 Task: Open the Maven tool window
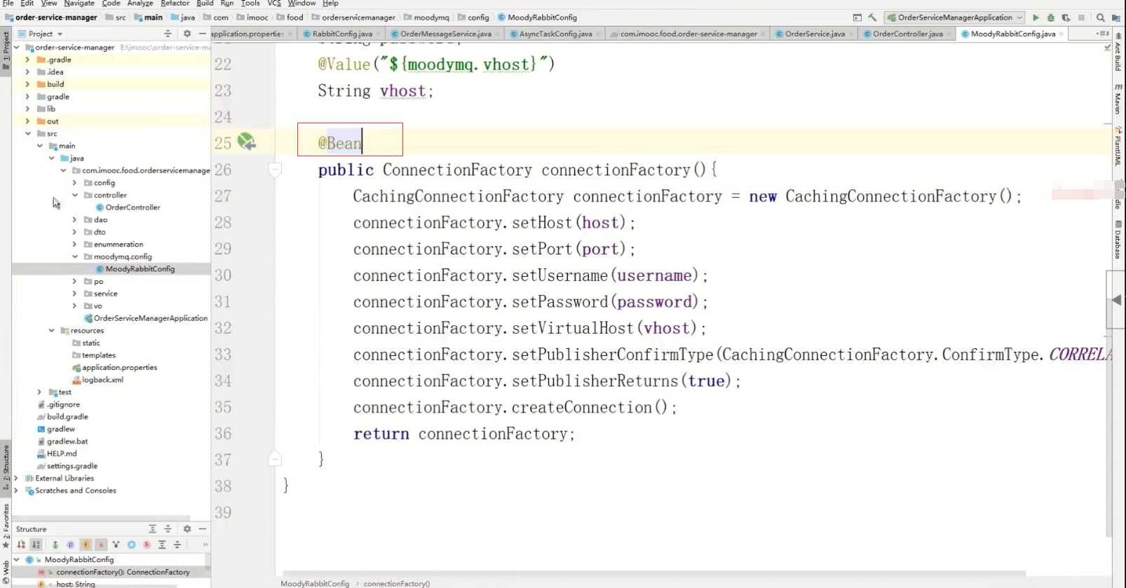pyautogui.click(x=1118, y=100)
